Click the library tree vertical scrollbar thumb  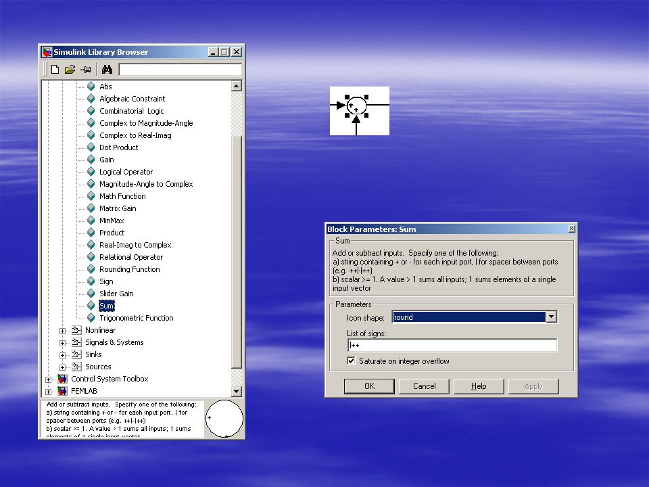[x=237, y=252]
